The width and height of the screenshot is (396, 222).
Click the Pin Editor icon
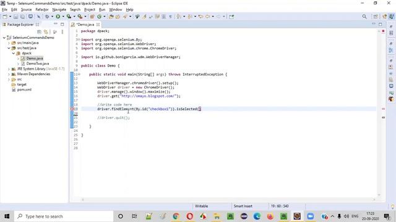(231, 17)
